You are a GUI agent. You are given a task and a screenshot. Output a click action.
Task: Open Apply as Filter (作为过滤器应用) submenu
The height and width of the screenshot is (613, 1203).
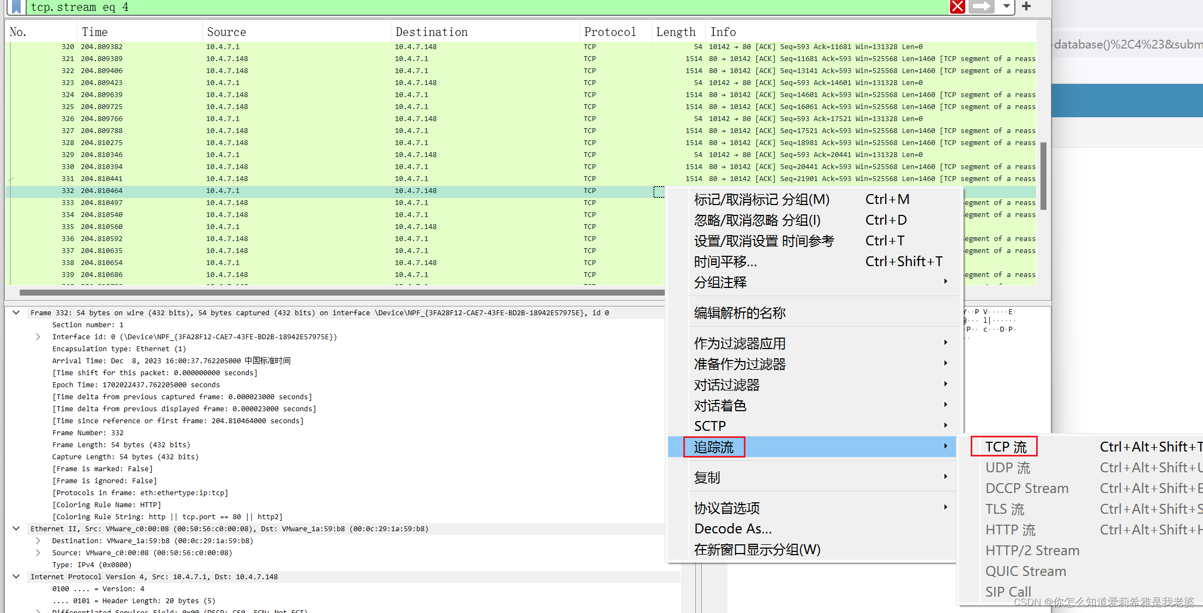[x=812, y=344]
